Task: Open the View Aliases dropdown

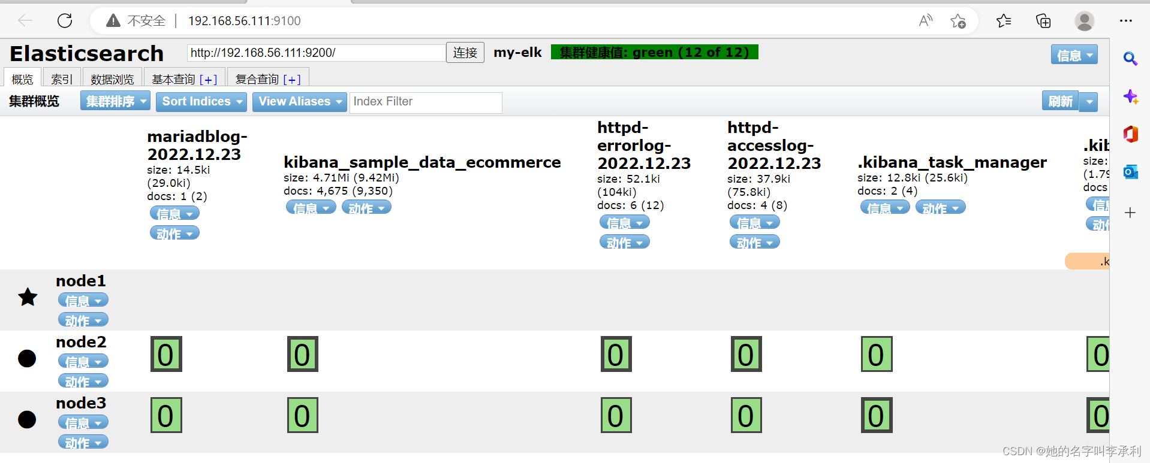Action: pos(300,101)
